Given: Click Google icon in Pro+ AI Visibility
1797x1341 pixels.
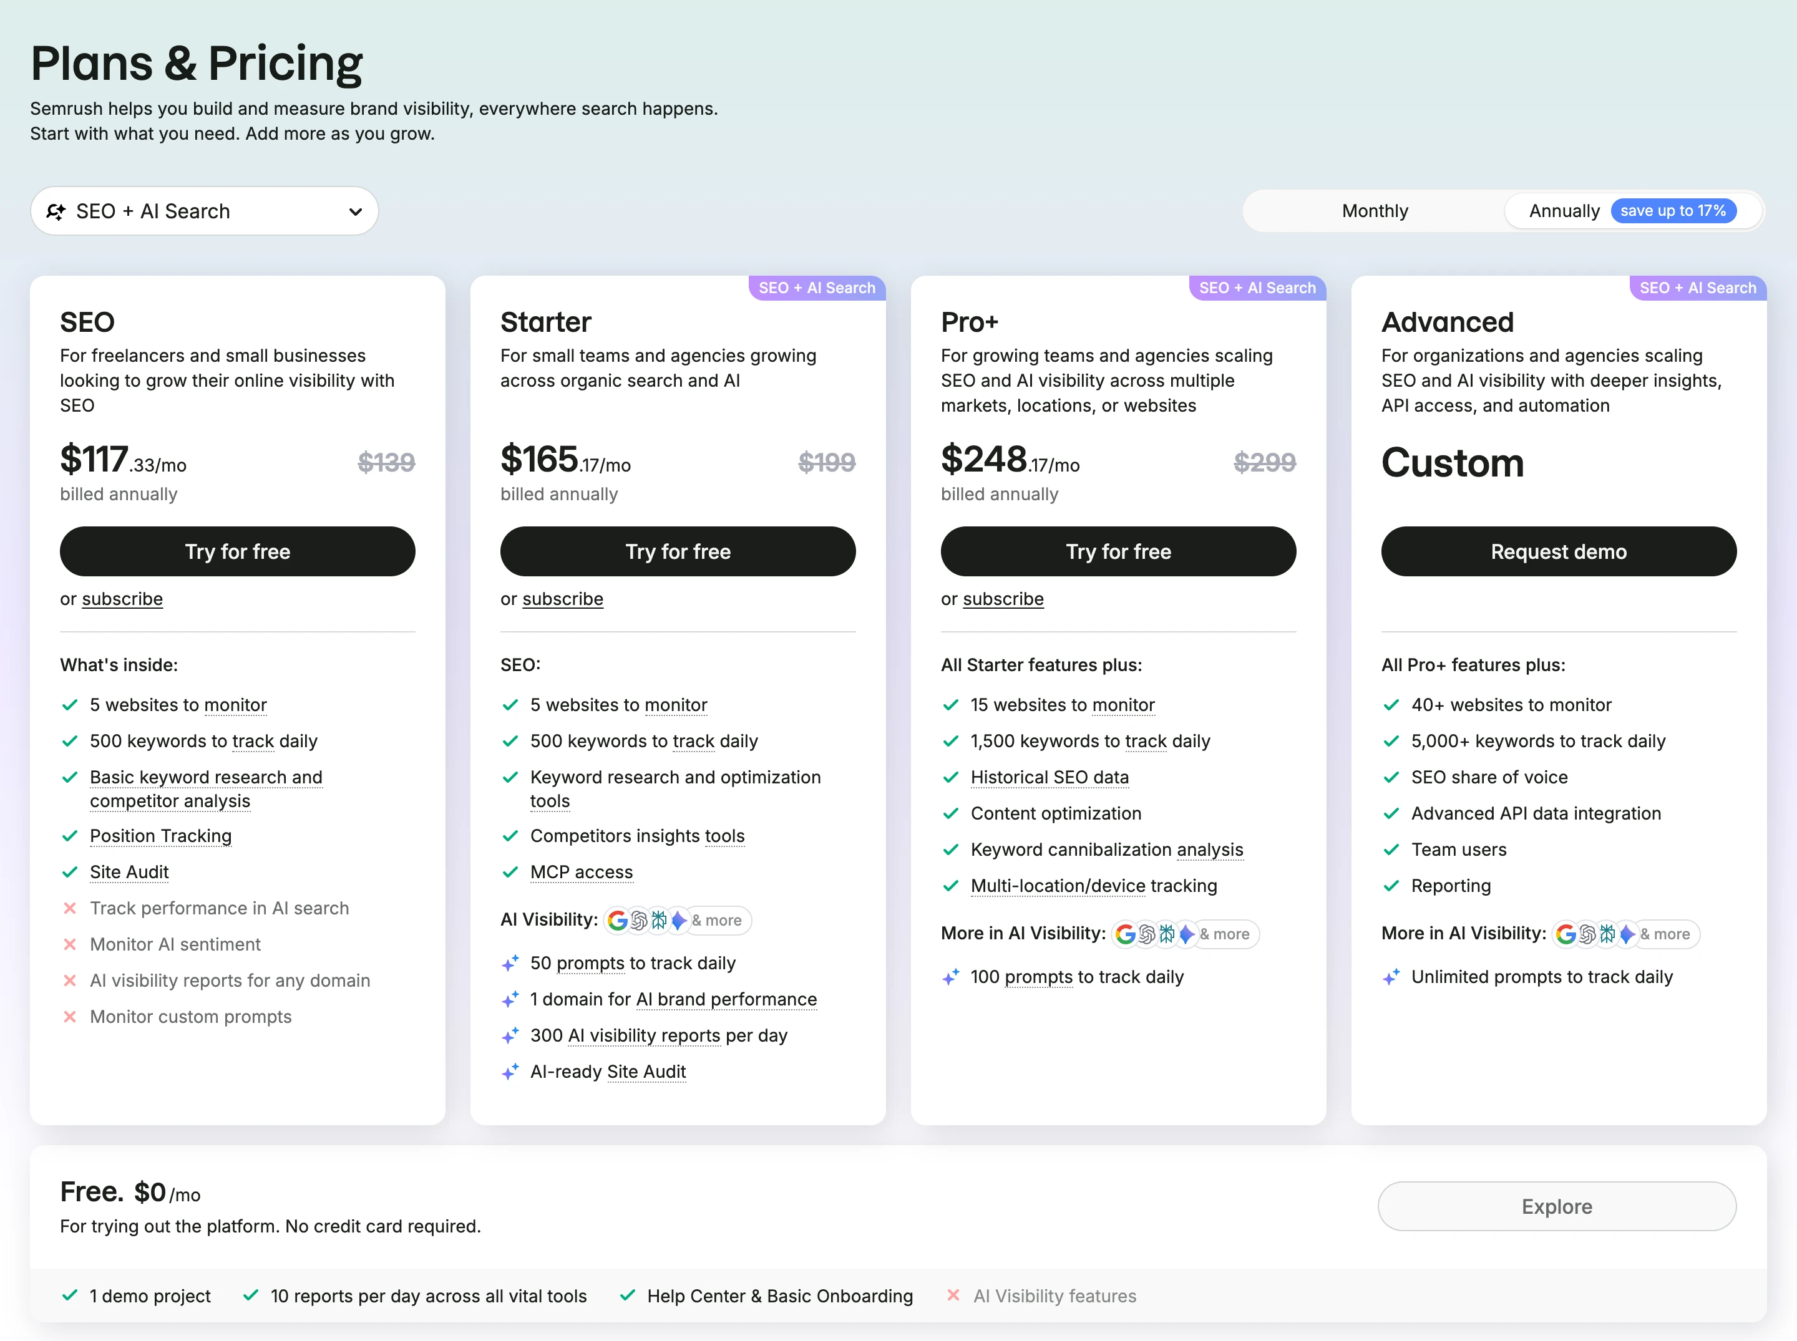Looking at the screenshot, I should 1126,934.
